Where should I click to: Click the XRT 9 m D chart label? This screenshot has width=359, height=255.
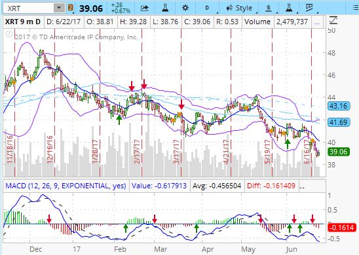click(x=23, y=22)
